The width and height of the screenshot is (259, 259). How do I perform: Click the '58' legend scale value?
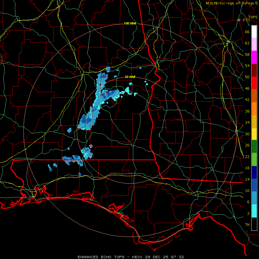(247, 54)
